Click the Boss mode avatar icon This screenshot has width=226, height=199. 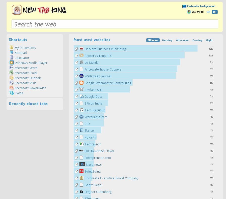tap(189, 12)
